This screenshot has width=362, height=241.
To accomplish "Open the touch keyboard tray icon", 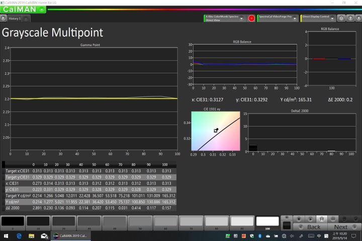I will click(311, 236).
